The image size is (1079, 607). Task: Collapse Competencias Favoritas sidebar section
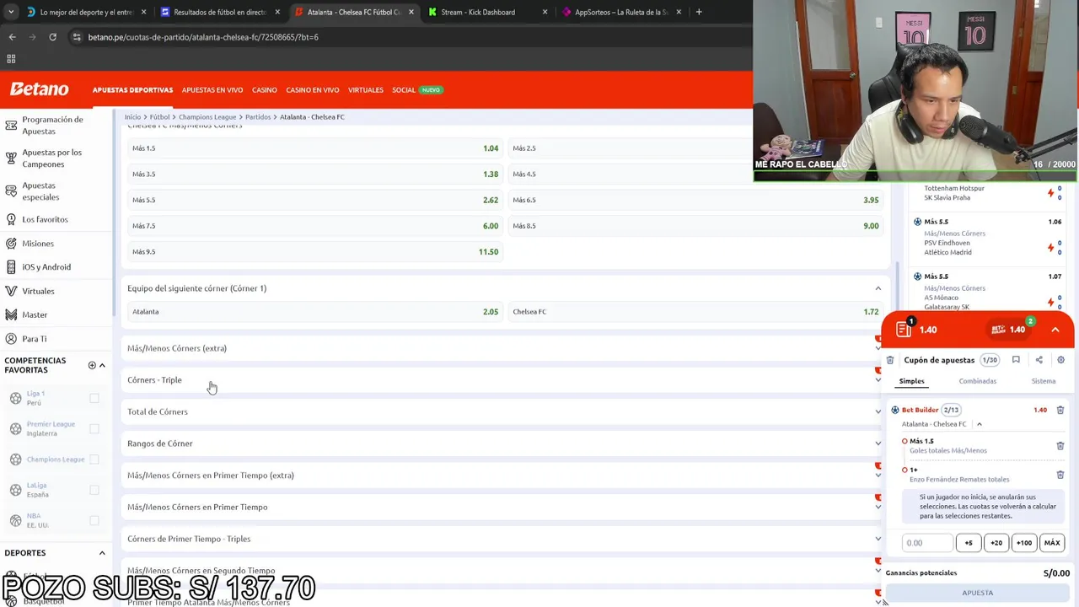102,365
